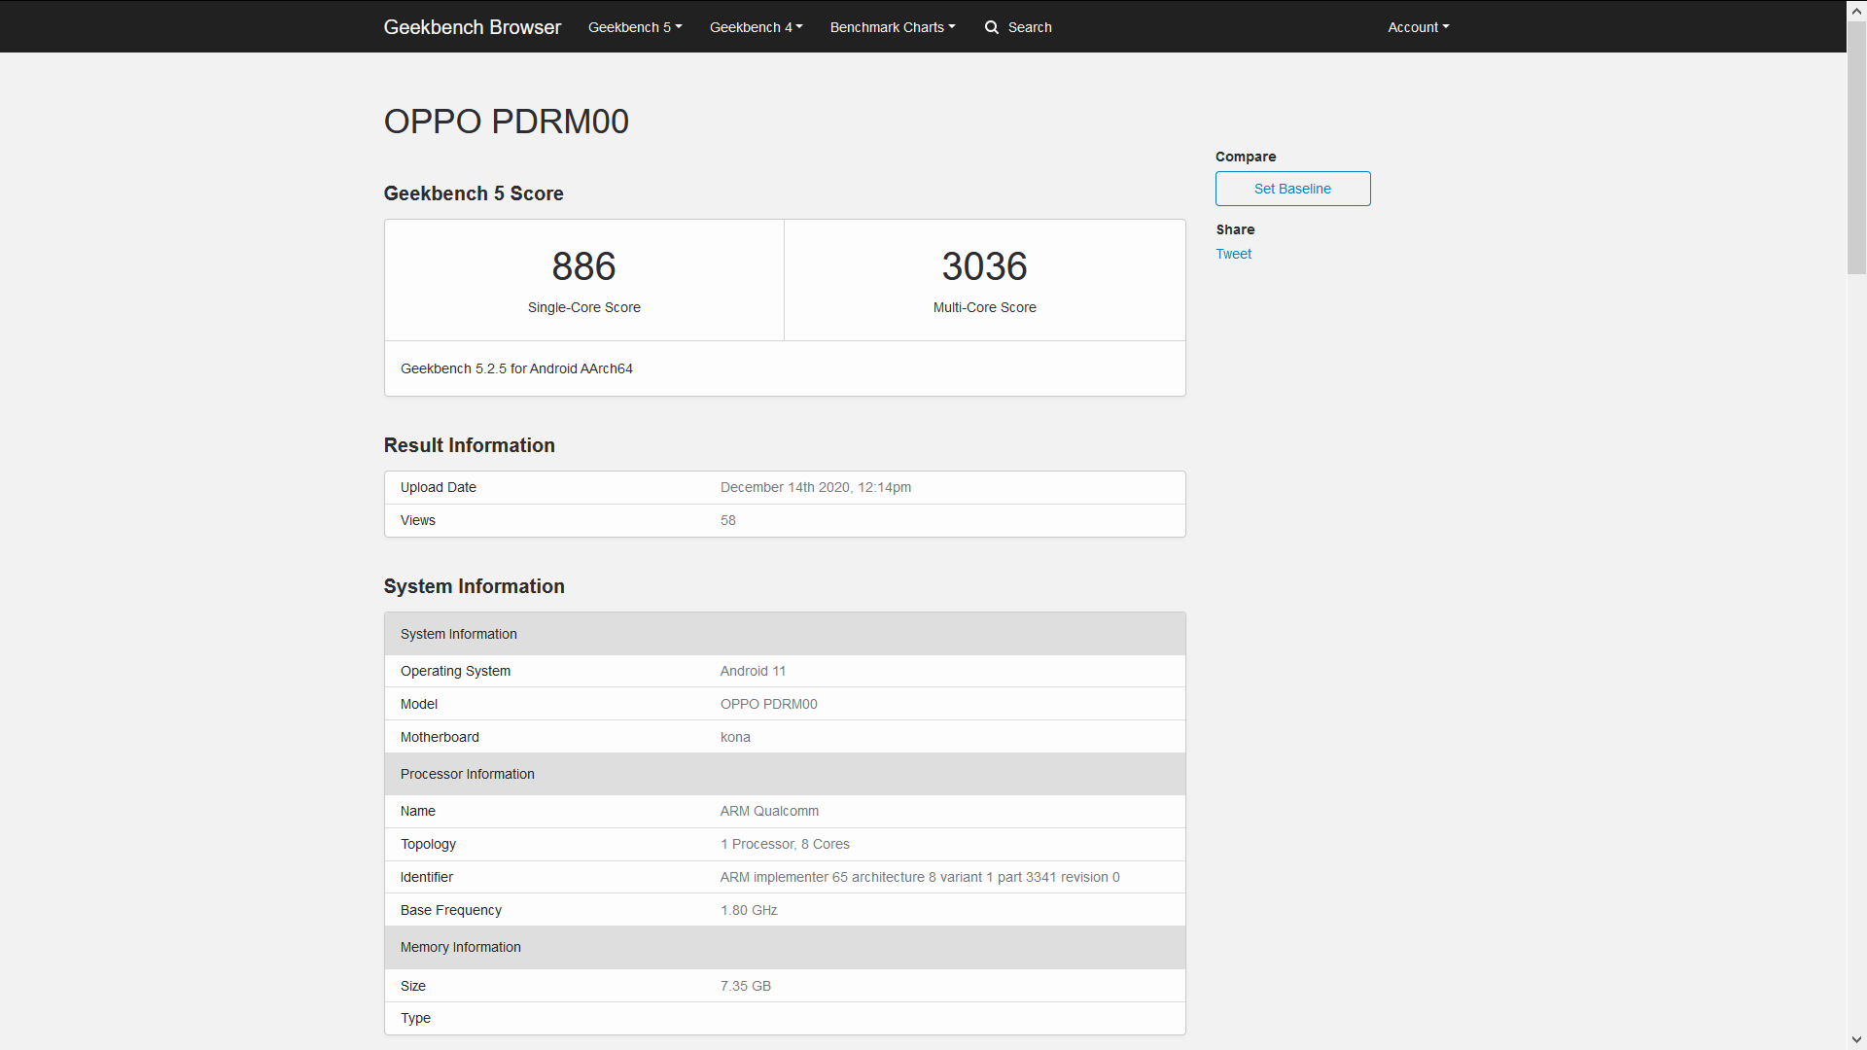
Task: Open the Geekbench 5 dropdown menu
Action: (x=635, y=27)
